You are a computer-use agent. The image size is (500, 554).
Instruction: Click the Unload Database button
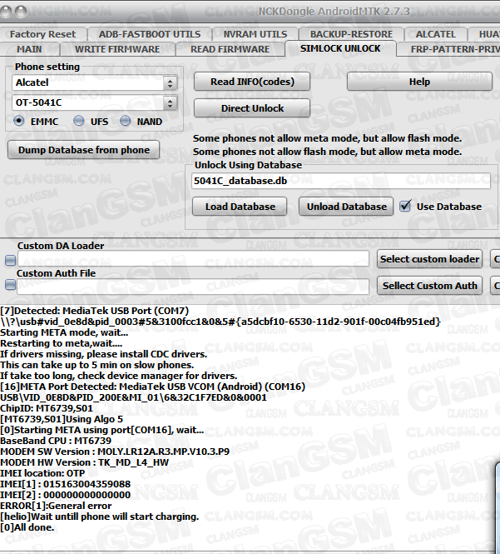point(346,207)
